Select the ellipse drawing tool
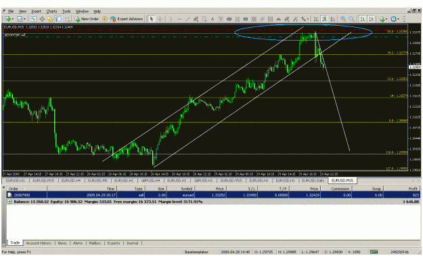The width and height of the screenshot is (423, 256). (229, 19)
